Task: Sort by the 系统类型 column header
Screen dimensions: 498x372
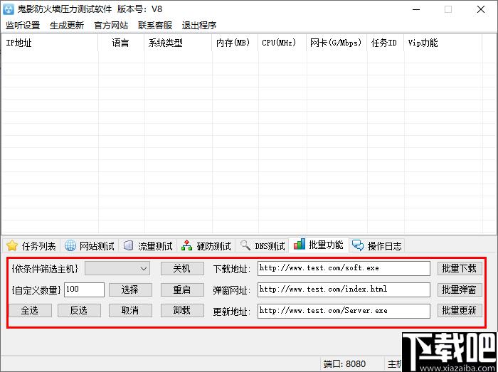Action: click(x=178, y=43)
